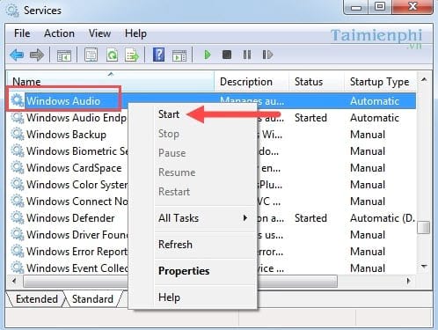
Task: Click the horizontal scrollbar left arrow
Action: [14, 281]
